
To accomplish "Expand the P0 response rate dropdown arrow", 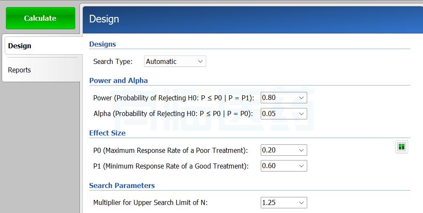I will (301, 150).
